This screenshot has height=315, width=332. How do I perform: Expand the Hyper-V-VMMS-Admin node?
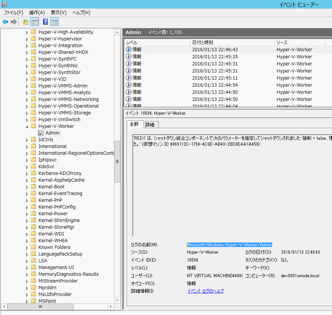27,86
